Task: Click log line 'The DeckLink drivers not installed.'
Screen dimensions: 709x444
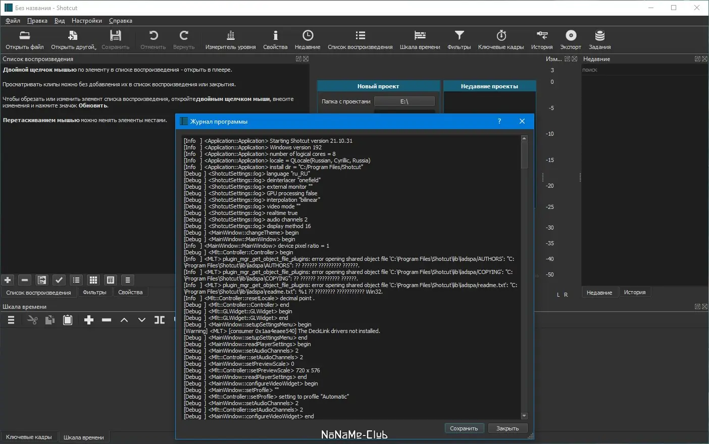Action: 339,331
